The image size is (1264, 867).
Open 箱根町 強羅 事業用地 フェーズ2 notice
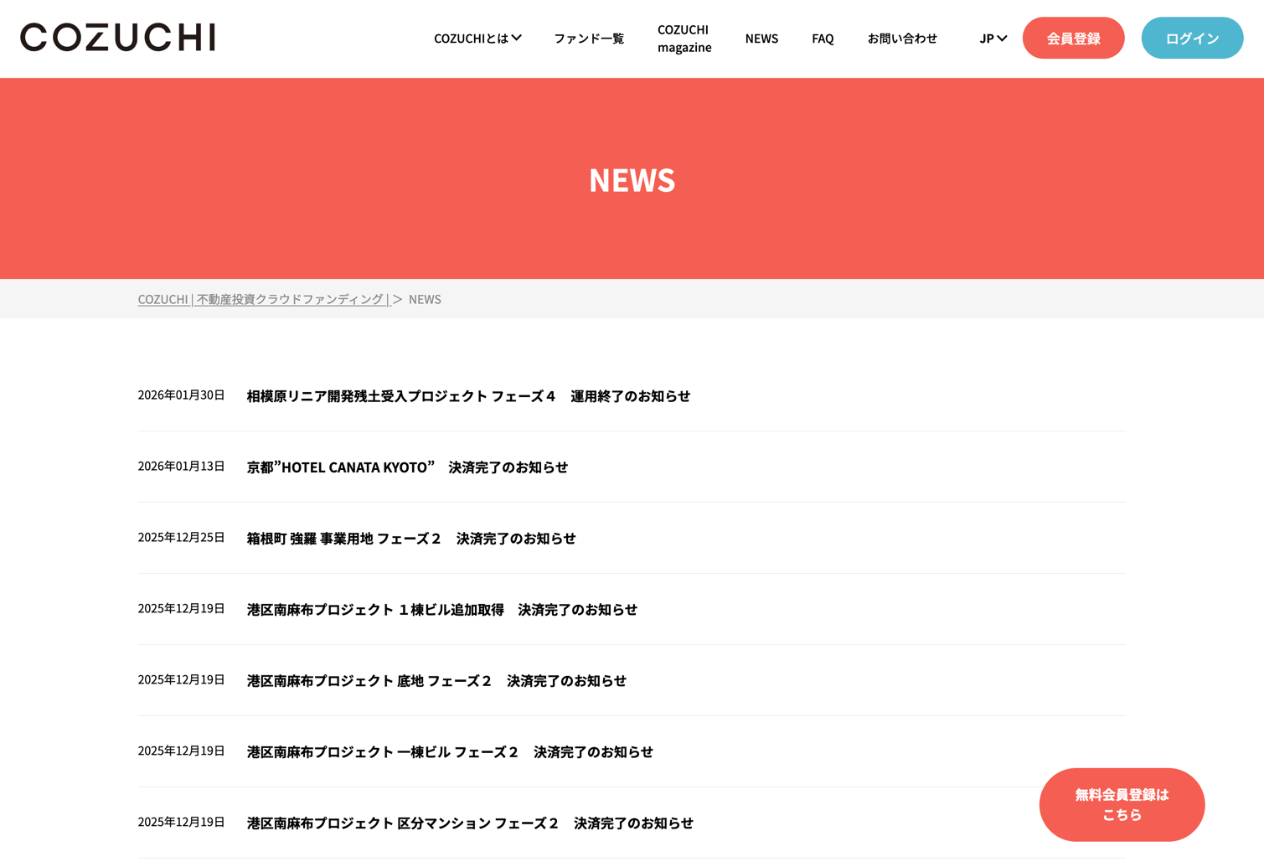(411, 539)
